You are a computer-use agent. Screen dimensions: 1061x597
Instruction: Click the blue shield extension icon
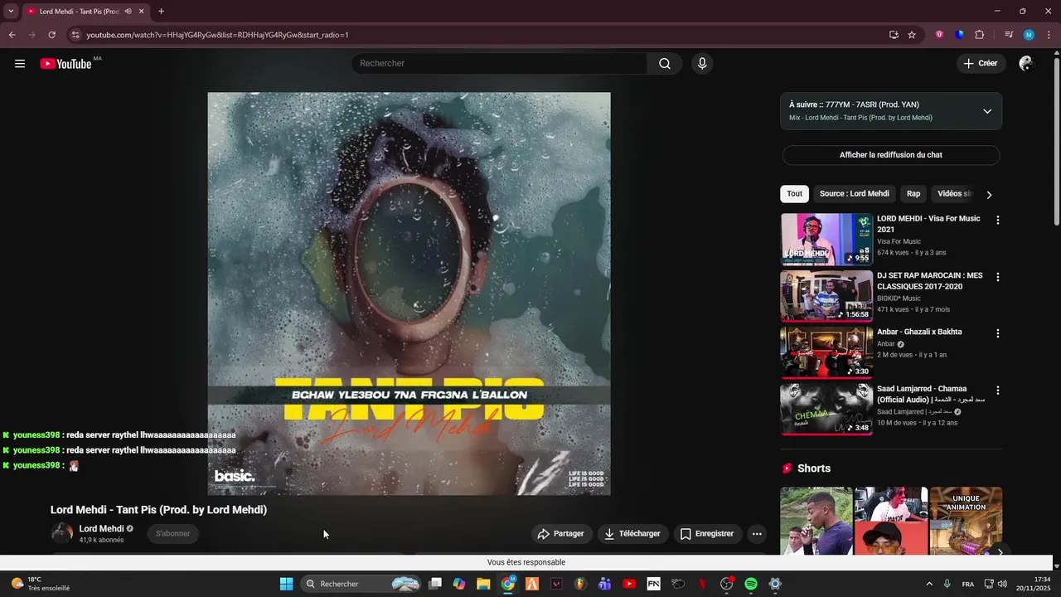(x=959, y=35)
